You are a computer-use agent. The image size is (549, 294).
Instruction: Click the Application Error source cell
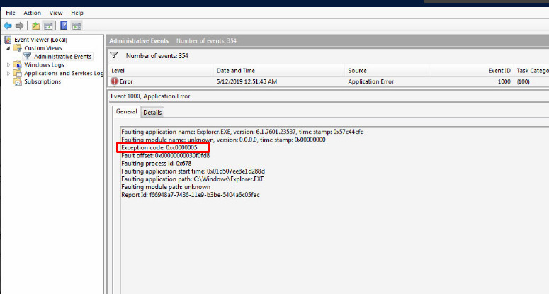pyautogui.click(x=370, y=81)
